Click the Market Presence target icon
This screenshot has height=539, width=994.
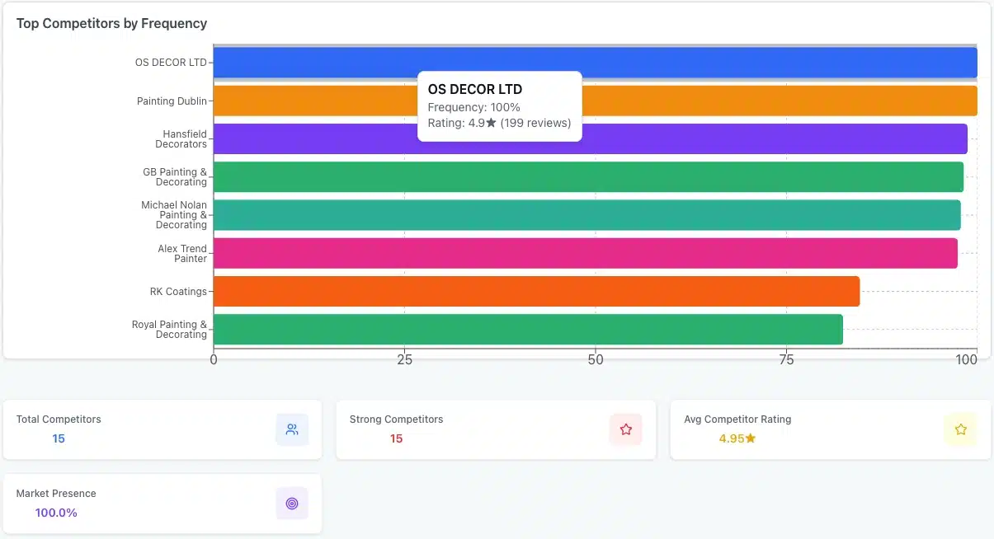tap(292, 504)
